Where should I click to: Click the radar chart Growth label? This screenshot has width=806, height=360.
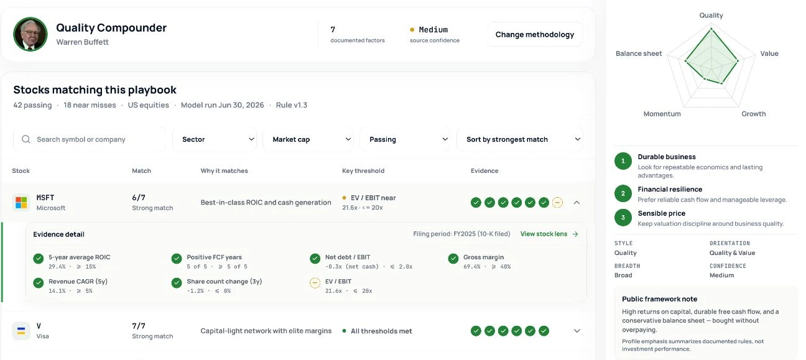click(x=753, y=114)
